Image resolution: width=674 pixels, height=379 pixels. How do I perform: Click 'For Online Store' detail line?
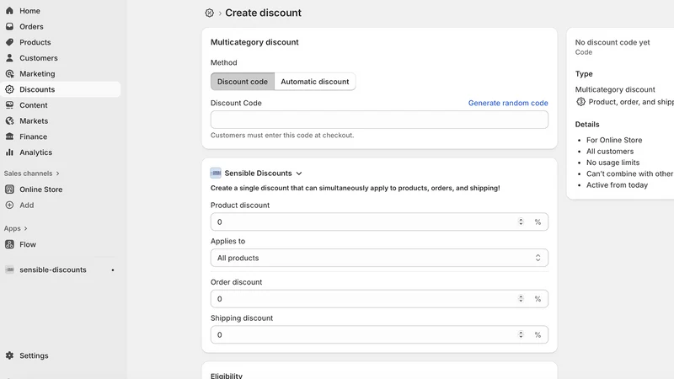click(614, 140)
